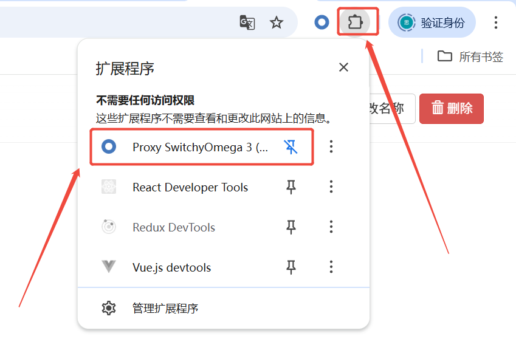Open more options for Proxy SwitchyOmega 3
The height and width of the screenshot is (353, 516).
[x=331, y=146]
